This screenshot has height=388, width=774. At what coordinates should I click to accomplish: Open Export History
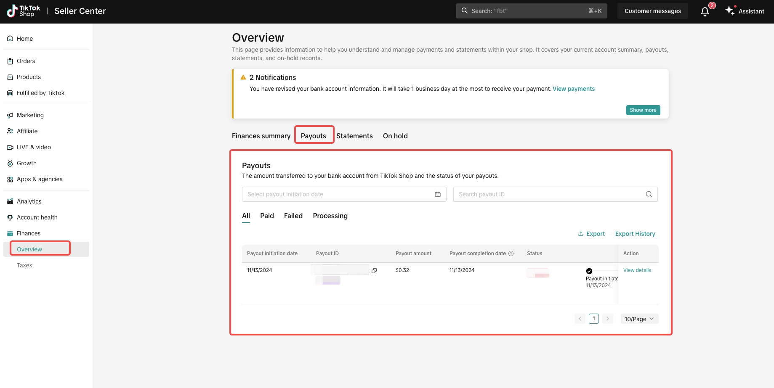pos(635,234)
